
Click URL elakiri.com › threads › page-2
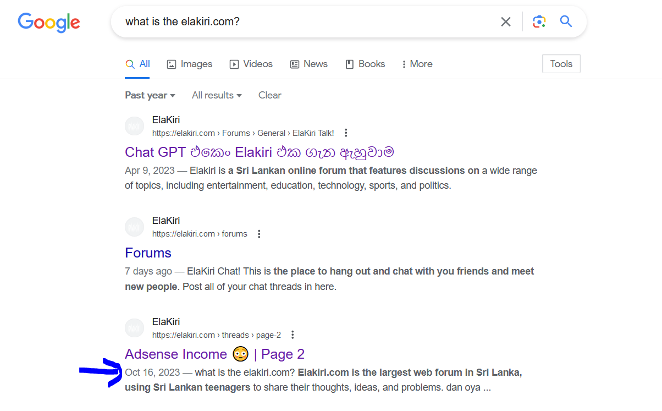[x=217, y=335]
